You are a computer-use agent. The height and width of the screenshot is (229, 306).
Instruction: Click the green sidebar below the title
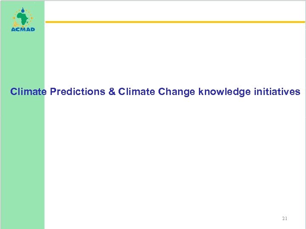[23, 161]
